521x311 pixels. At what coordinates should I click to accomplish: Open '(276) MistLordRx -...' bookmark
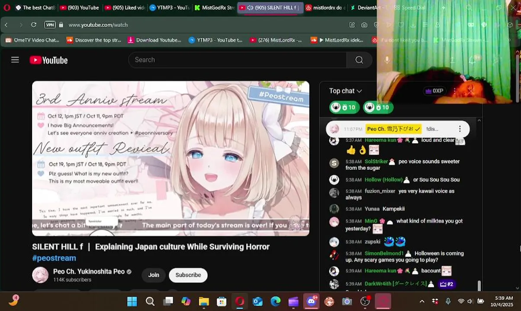276,40
